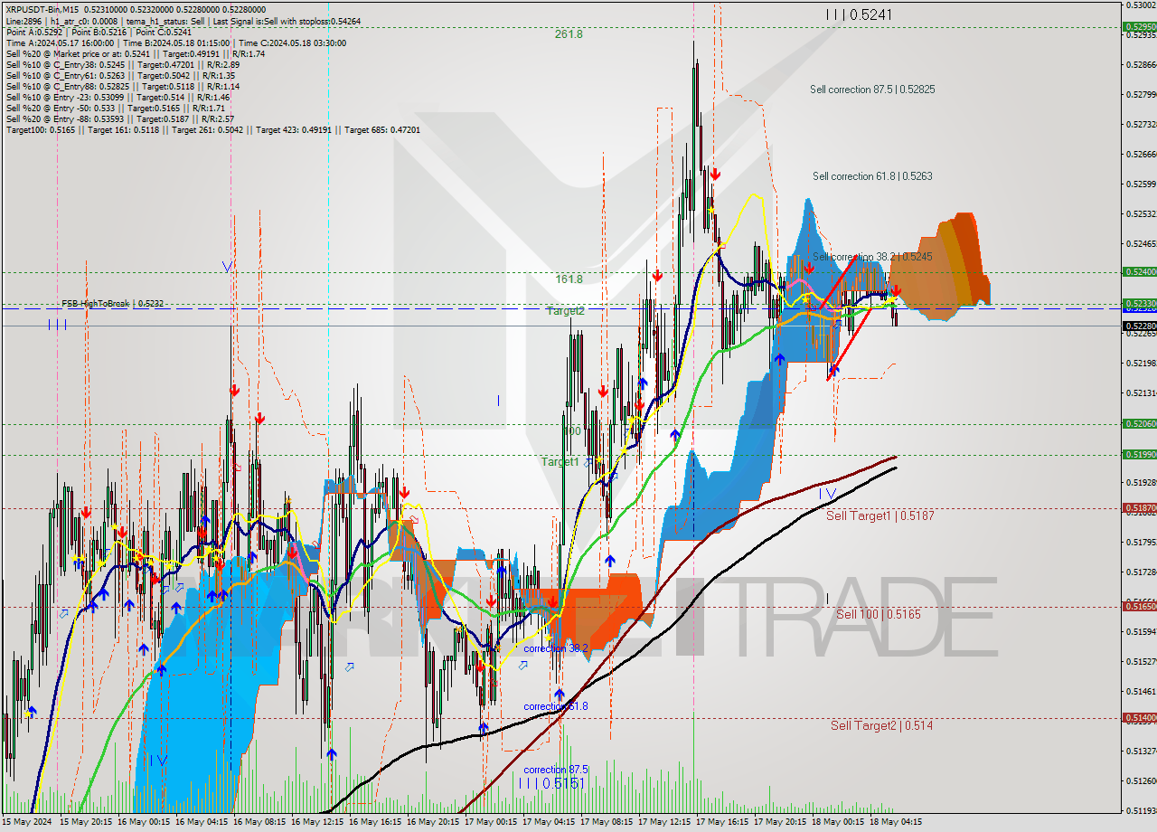Click the 0.51260 price axis value

tap(1141, 780)
